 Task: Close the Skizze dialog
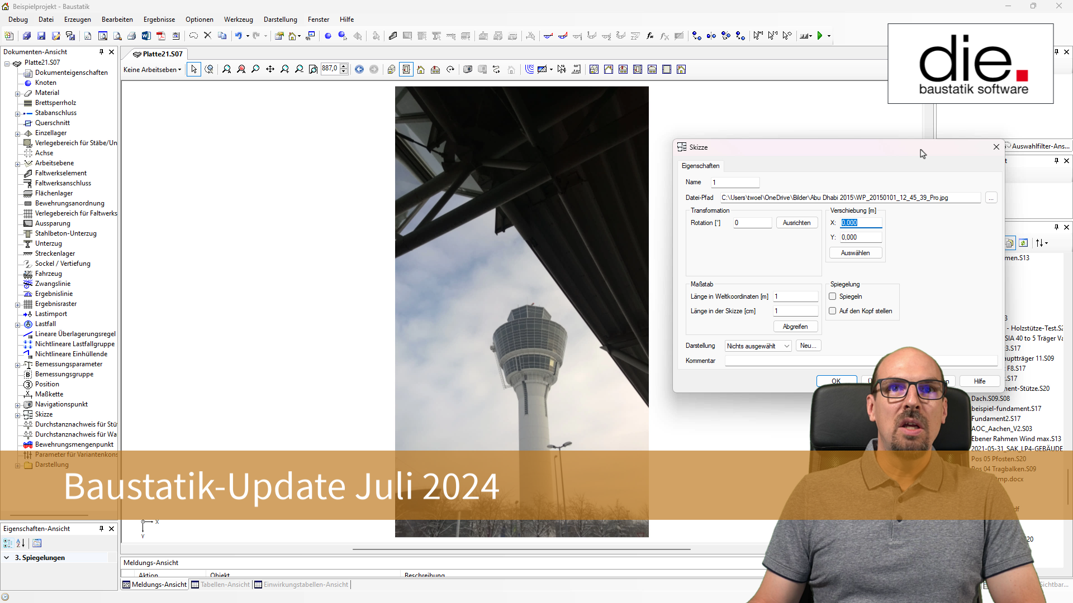point(996,147)
